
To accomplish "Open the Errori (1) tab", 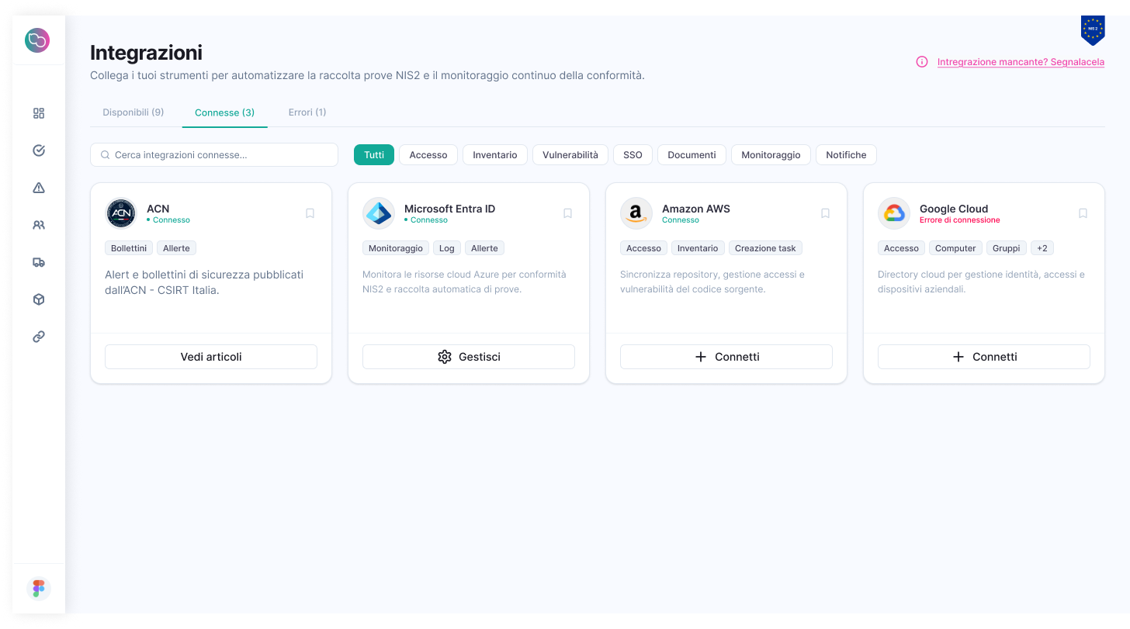I will (307, 112).
